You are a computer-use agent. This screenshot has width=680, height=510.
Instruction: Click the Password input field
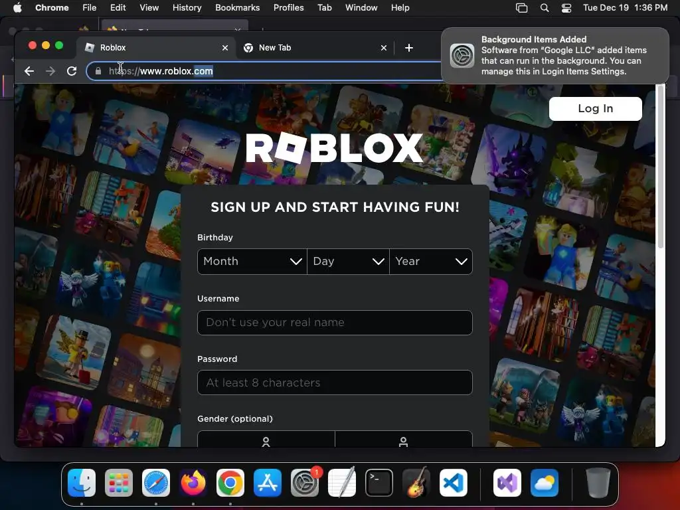click(x=335, y=382)
